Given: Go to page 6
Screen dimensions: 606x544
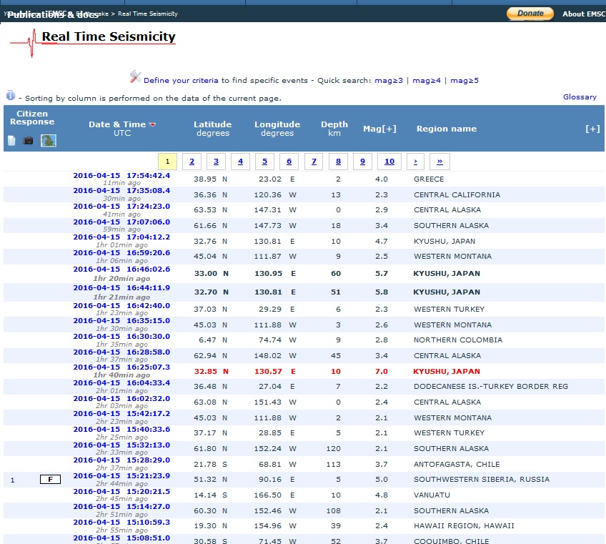Looking at the screenshot, I should [x=289, y=162].
